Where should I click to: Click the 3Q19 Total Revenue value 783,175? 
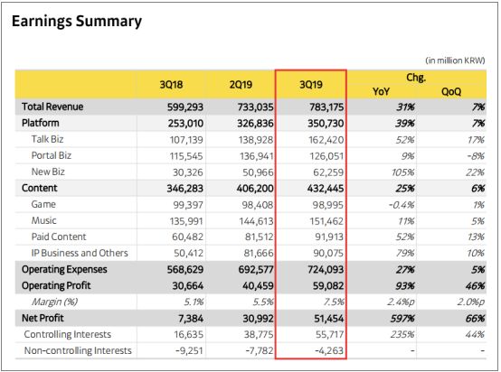[x=326, y=107]
